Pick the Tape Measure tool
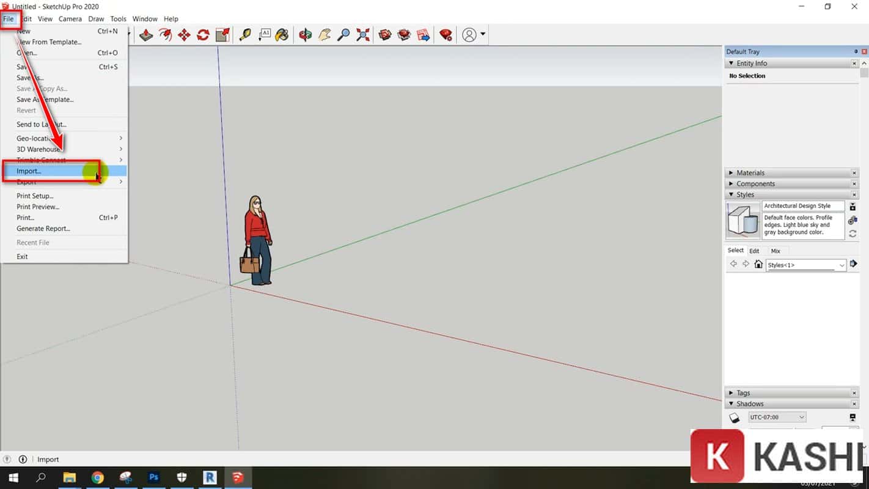The height and width of the screenshot is (489, 869). [x=244, y=35]
